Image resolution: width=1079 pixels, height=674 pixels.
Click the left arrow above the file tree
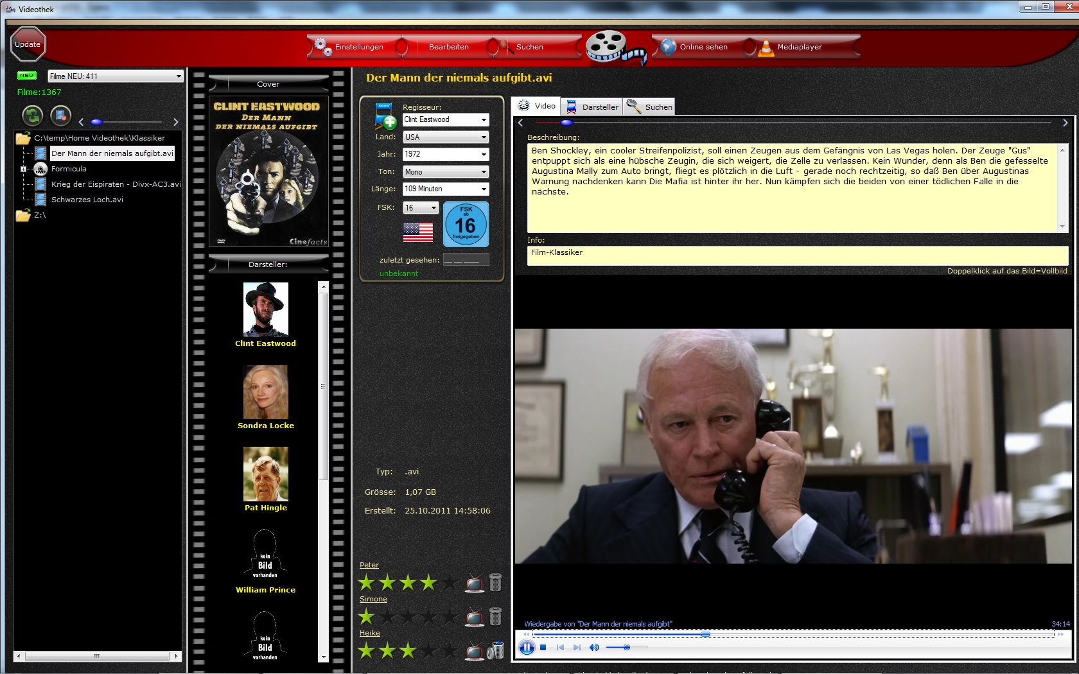(x=81, y=122)
